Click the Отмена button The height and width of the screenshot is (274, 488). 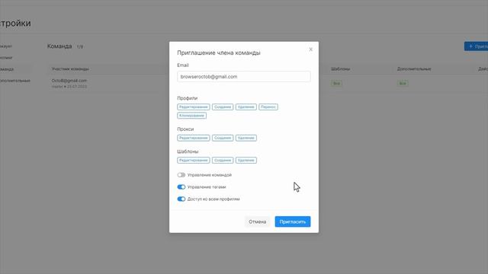pos(257,221)
